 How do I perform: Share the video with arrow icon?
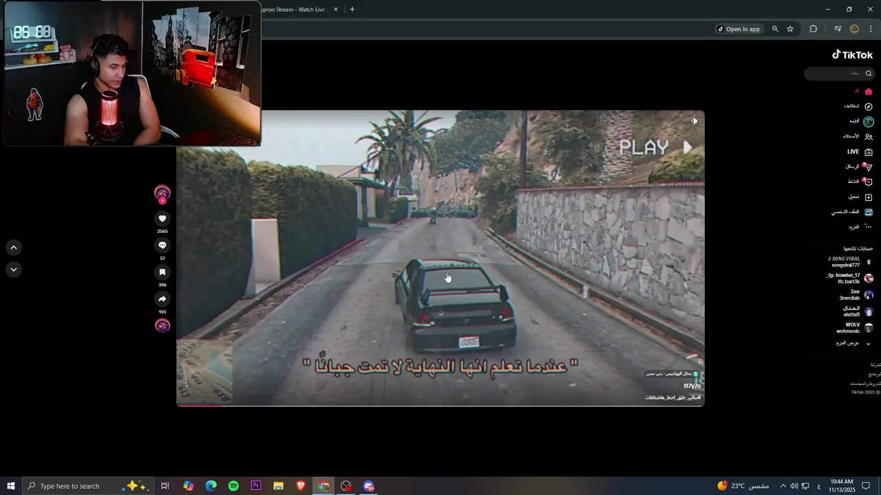[x=162, y=299]
